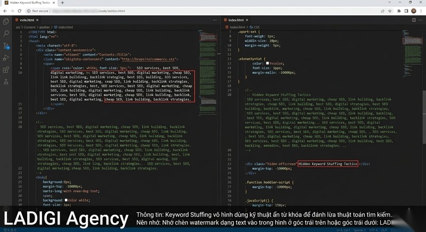
Task: Click the '<html lang="en">' line
Action: [43, 36]
